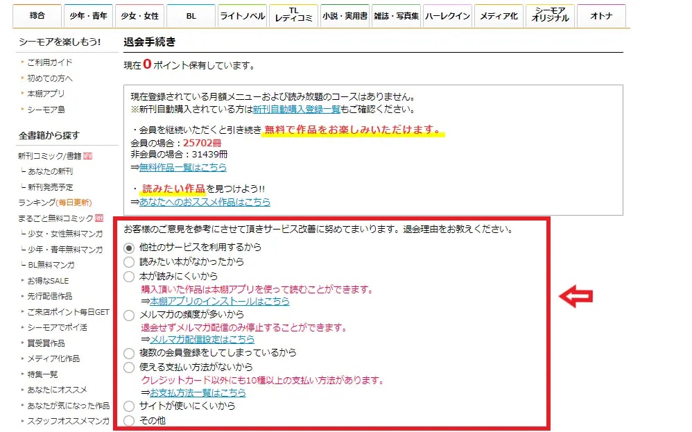Image resolution: width=692 pixels, height=432 pixels.
Task: Click the メルマガ配信設定はこちら link
Action: point(202,340)
